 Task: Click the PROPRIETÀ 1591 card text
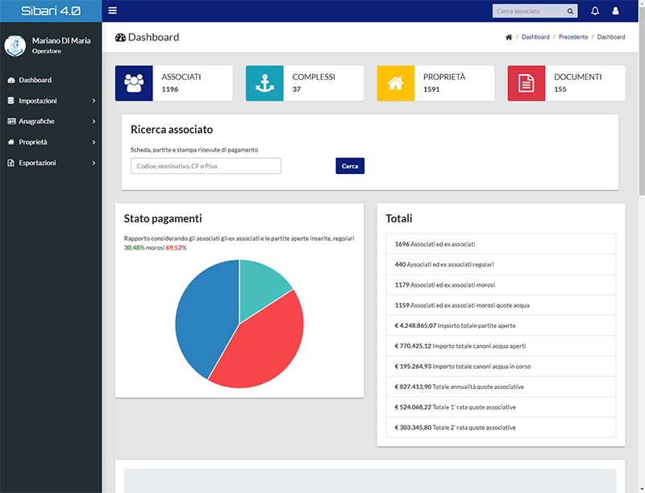click(444, 83)
